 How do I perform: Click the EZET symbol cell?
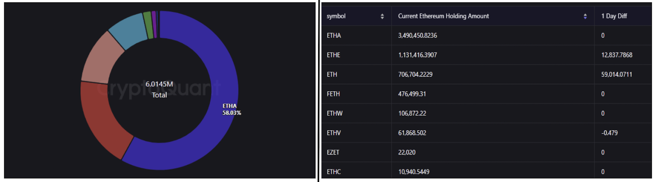pyautogui.click(x=333, y=153)
